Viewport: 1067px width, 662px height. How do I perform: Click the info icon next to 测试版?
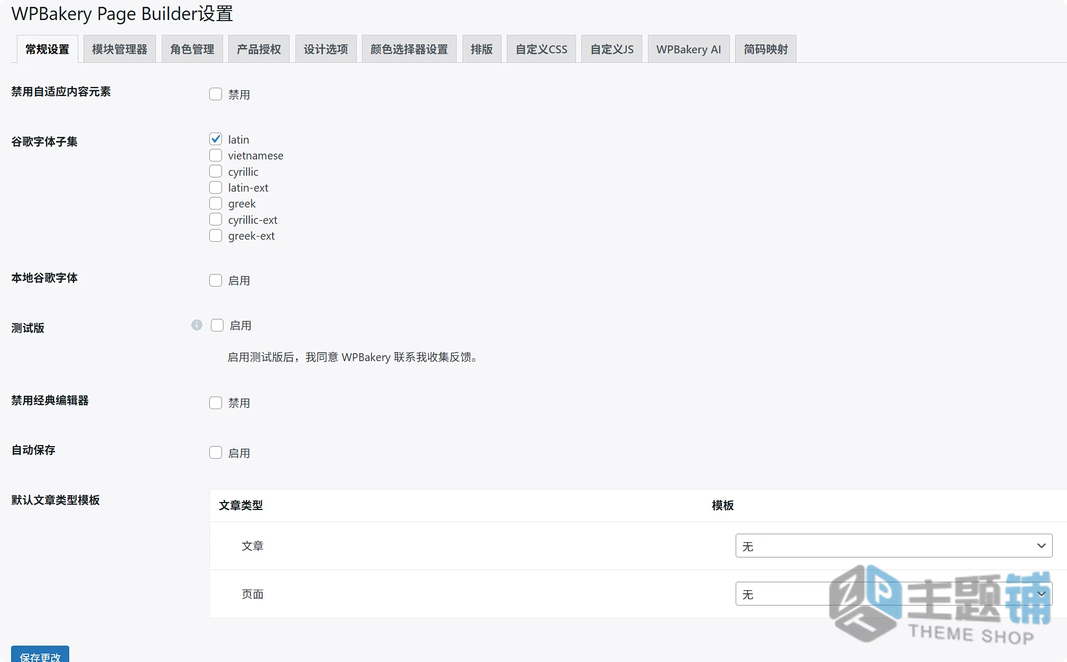pyautogui.click(x=197, y=325)
